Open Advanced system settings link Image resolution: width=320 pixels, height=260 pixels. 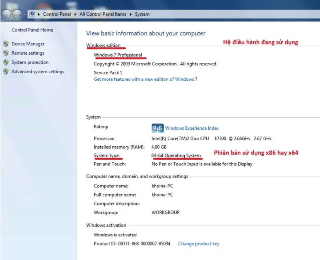point(38,72)
